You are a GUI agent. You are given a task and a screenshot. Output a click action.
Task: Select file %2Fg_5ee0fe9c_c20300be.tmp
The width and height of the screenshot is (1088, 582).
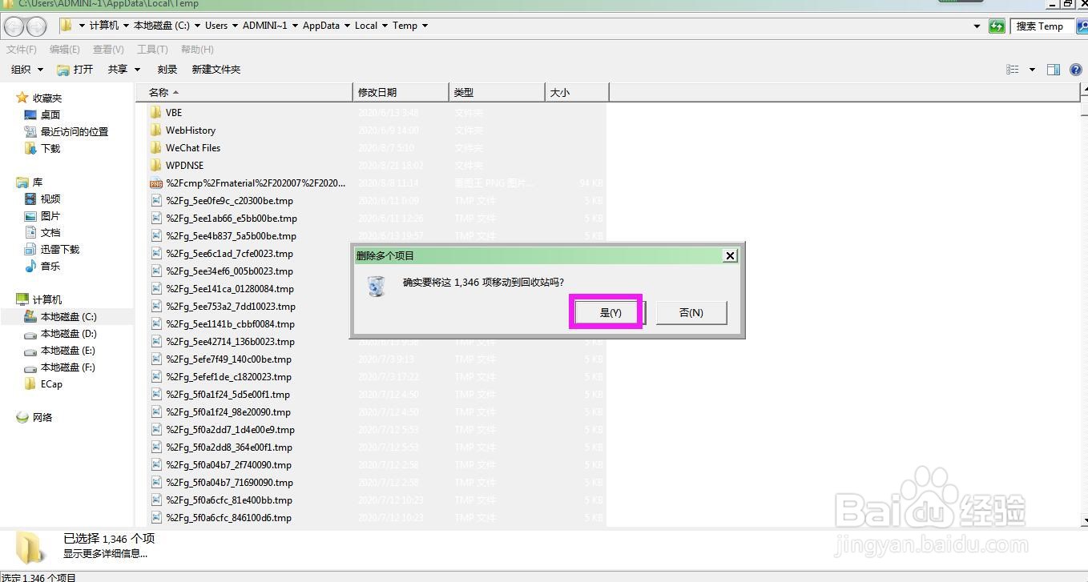pos(229,200)
